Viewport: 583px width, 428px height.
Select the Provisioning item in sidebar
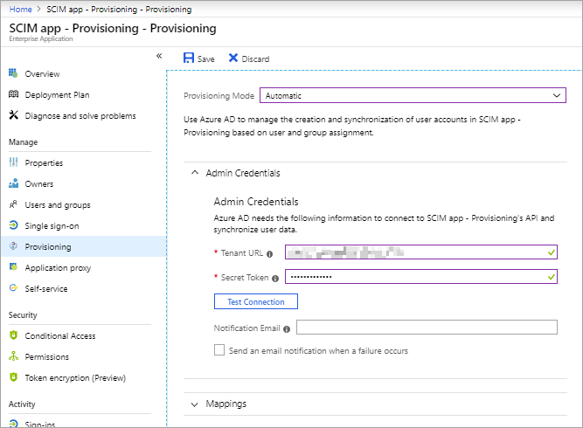pyautogui.click(x=83, y=246)
